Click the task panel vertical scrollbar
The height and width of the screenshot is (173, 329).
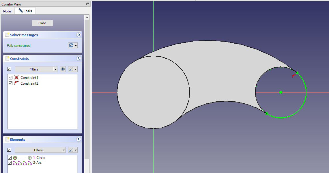click(87, 87)
